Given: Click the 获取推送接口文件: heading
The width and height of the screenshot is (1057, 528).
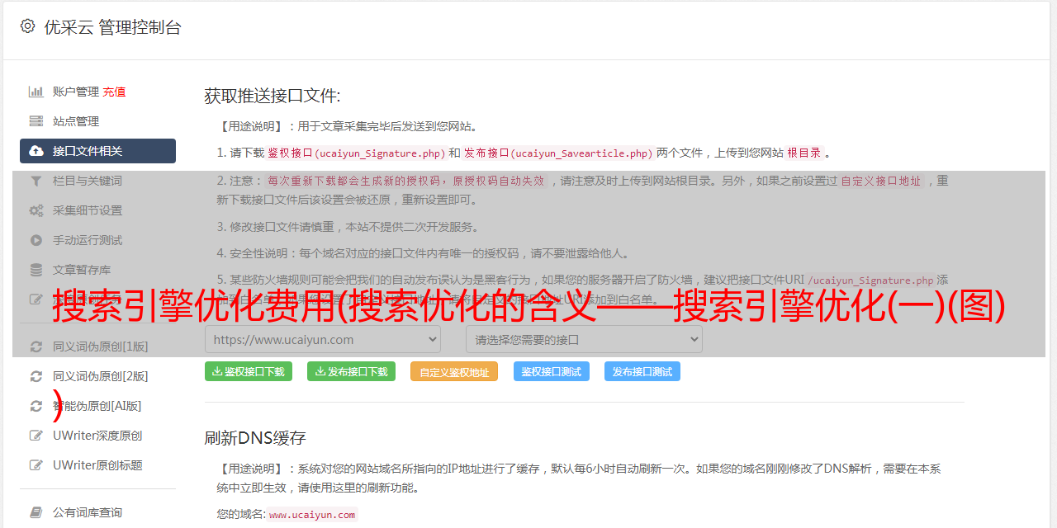Looking at the screenshot, I should point(273,96).
